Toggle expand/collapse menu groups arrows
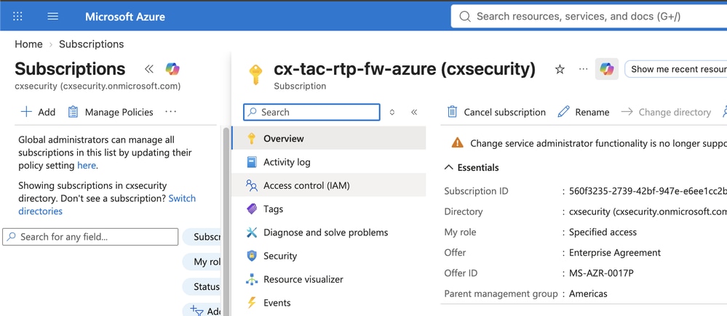Image resolution: width=727 pixels, height=316 pixels. pyautogui.click(x=392, y=112)
